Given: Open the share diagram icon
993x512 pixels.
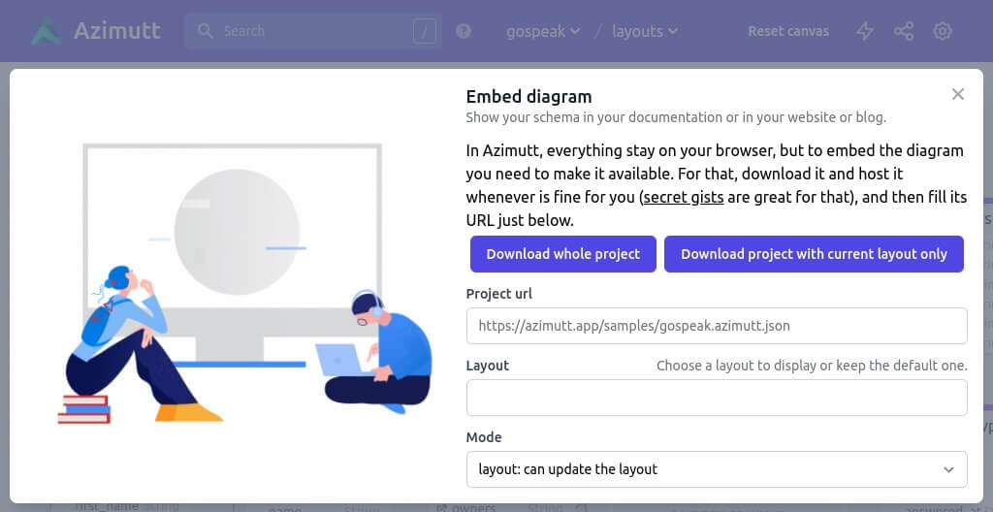Looking at the screenshot, I should tap(904, 31).
